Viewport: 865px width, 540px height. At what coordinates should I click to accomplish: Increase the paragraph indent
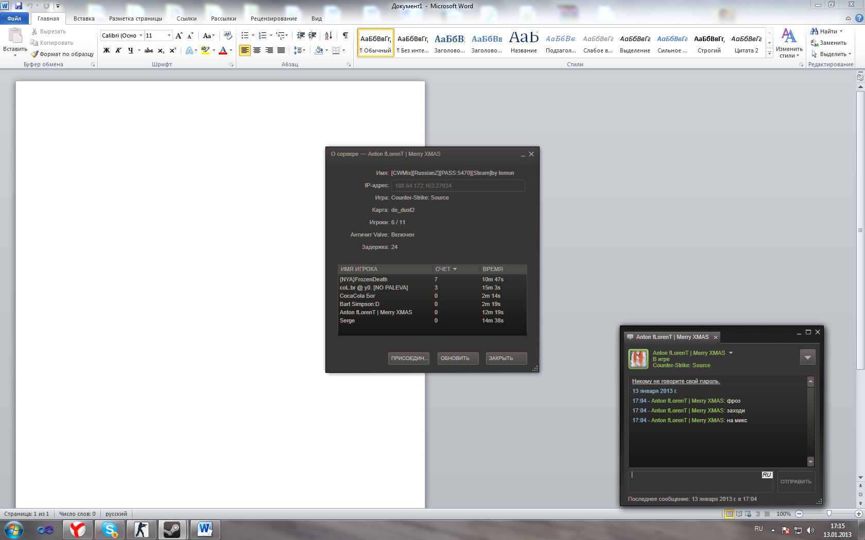[x=312, y=35]
